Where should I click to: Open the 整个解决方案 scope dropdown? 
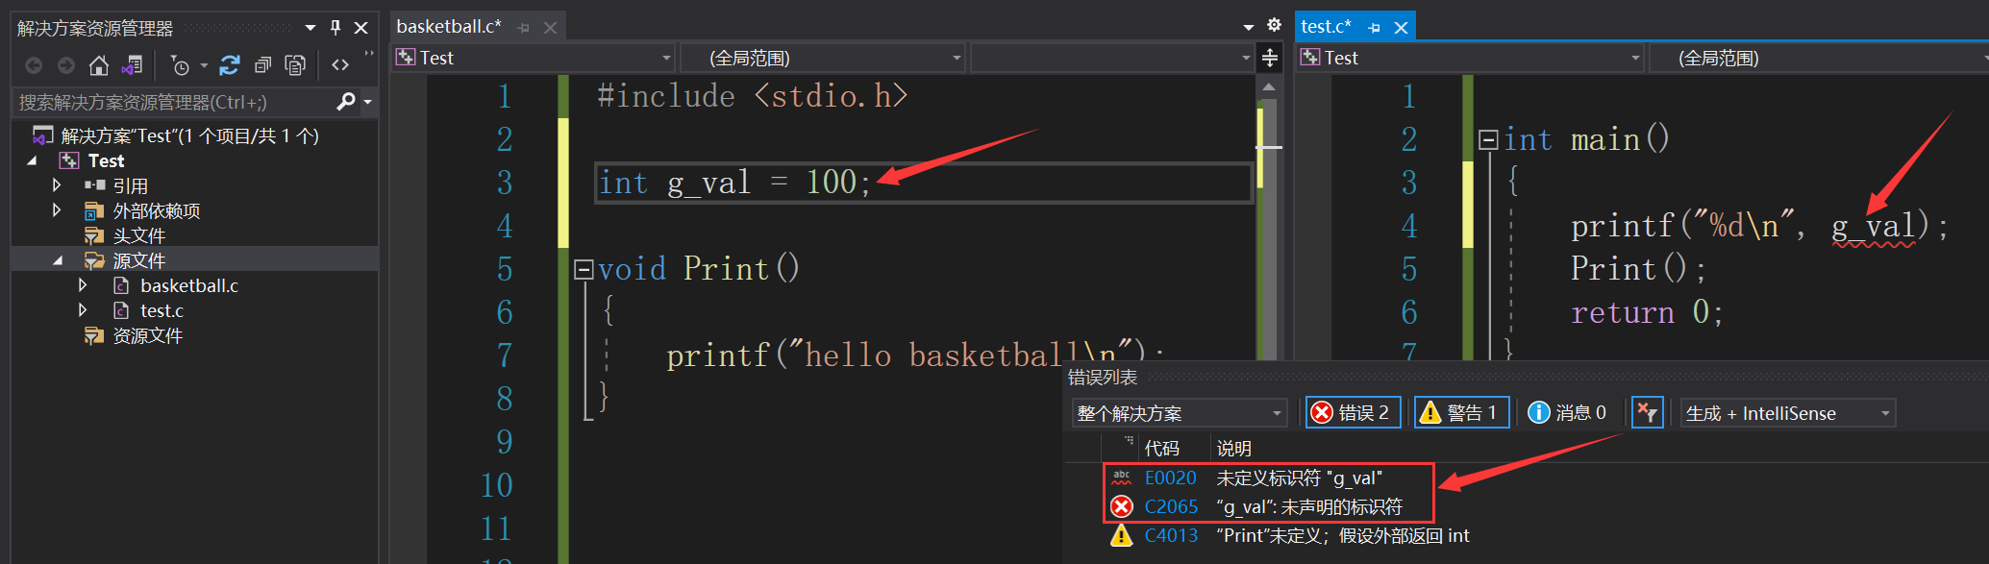[x=1179, y=413]
